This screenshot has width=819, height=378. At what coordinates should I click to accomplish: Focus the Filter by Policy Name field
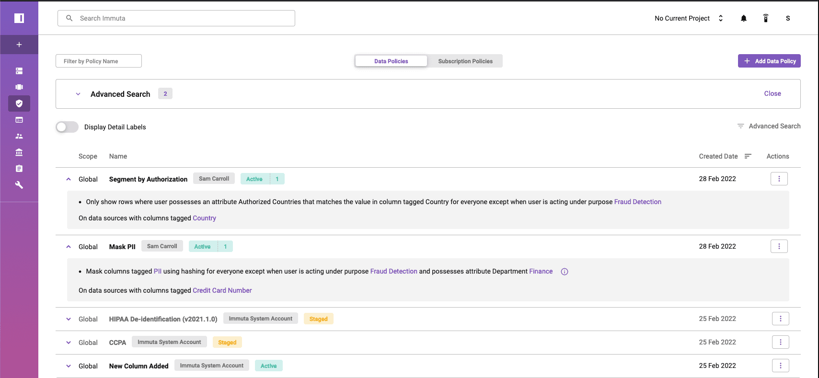coord(99,61)
